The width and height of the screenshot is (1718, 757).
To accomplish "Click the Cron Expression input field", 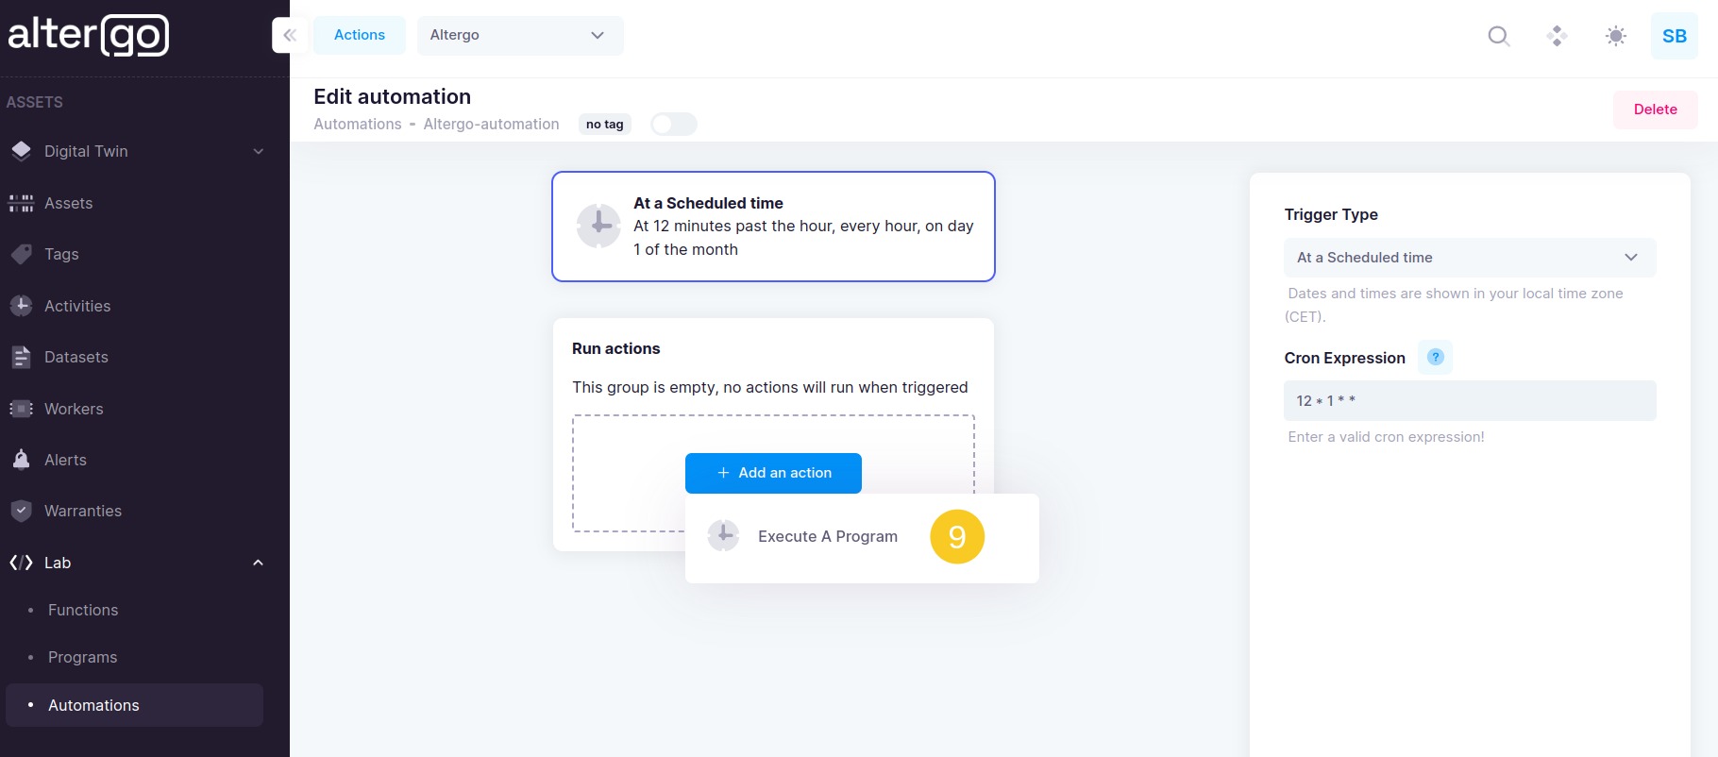I will 1469,401.
